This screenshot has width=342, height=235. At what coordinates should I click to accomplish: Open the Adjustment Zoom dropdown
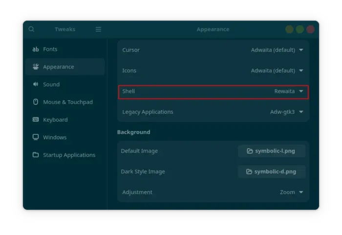coord(291,192)
